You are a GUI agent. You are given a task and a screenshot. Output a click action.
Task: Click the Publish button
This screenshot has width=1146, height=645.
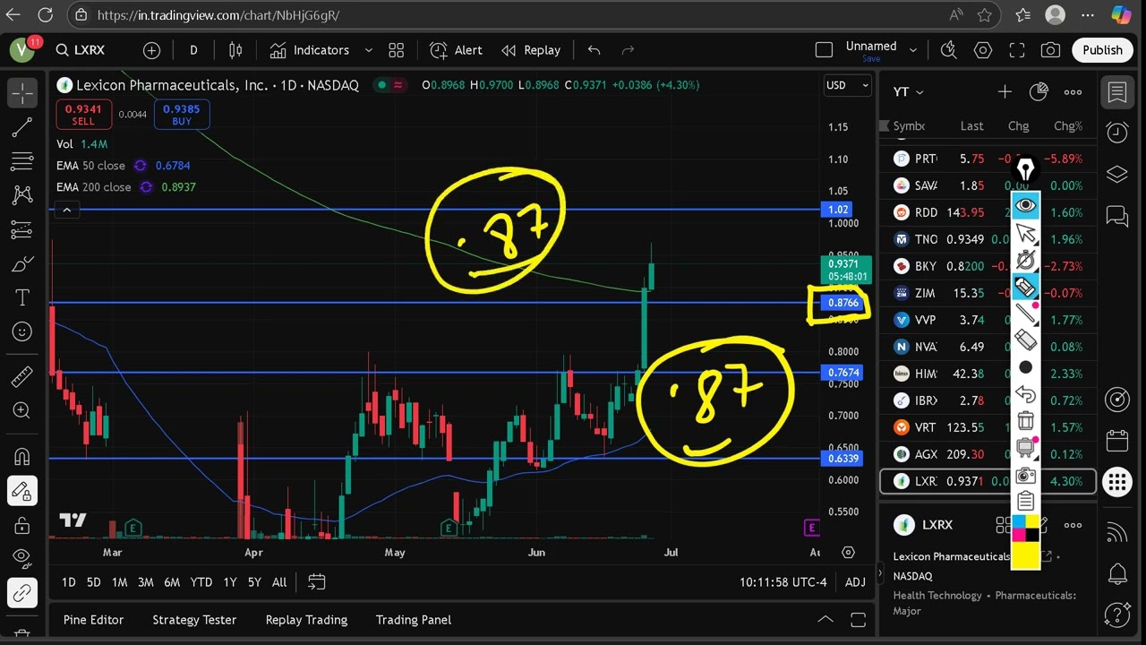tap(1102, 50)
